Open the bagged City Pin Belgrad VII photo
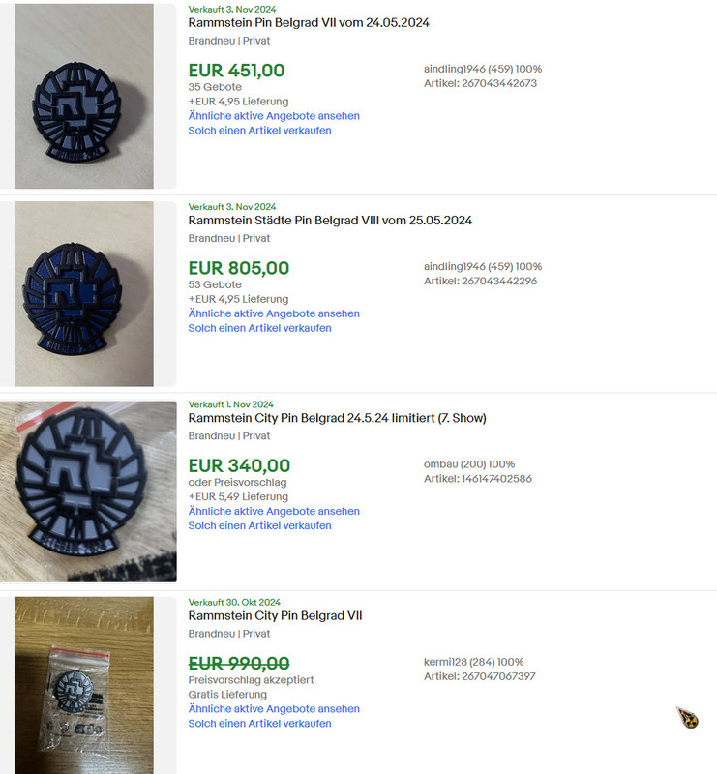Viewport: 717px width, 774px height. [84, 686]
